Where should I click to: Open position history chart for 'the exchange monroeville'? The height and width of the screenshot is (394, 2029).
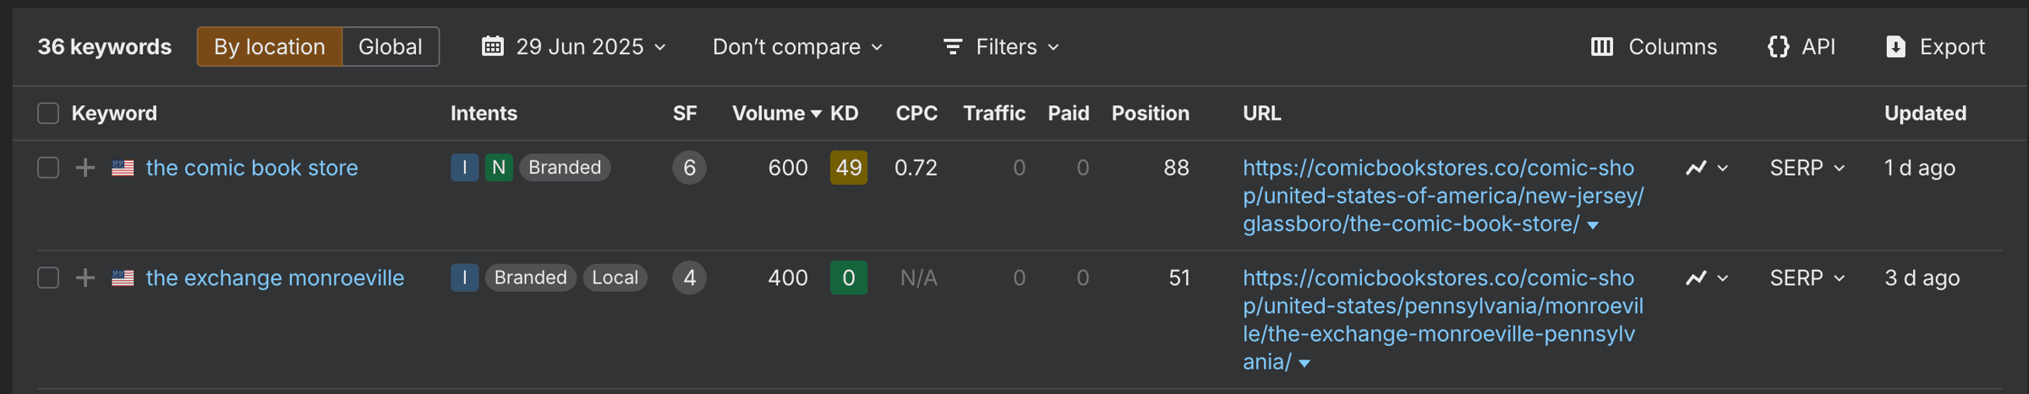click(x=1706, y=278)
